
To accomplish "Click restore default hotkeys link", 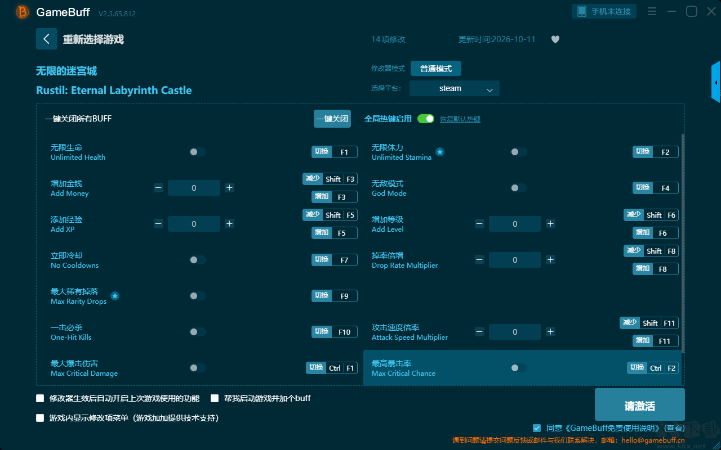I will (460, 119).
